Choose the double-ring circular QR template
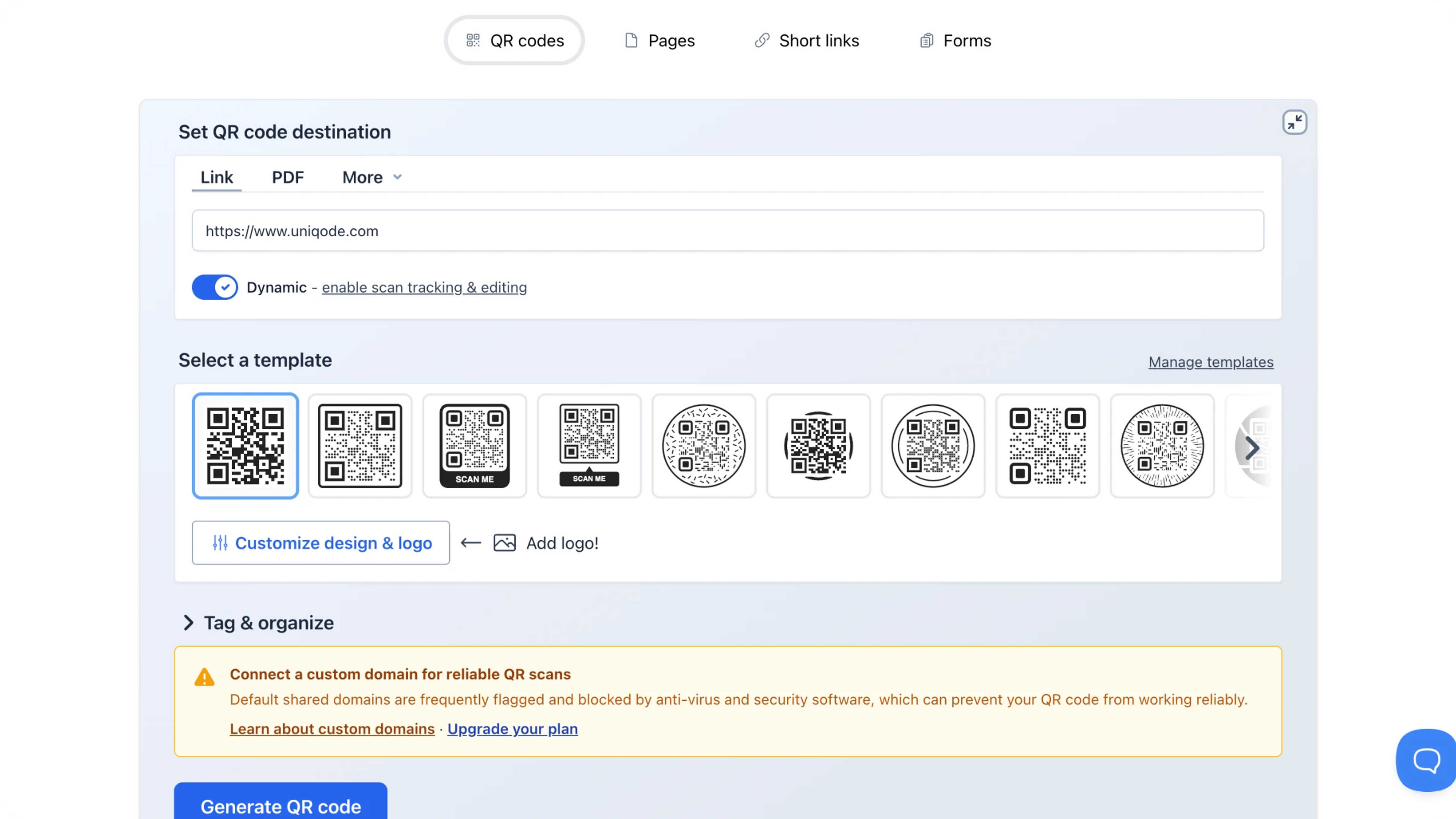This screenshot has height=819, width=1456. click(933, 446)
